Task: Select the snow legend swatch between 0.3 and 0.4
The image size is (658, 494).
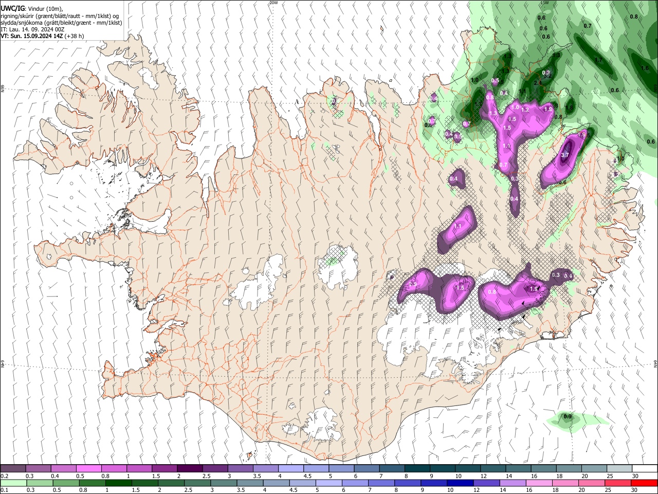Action: point(38,468)
